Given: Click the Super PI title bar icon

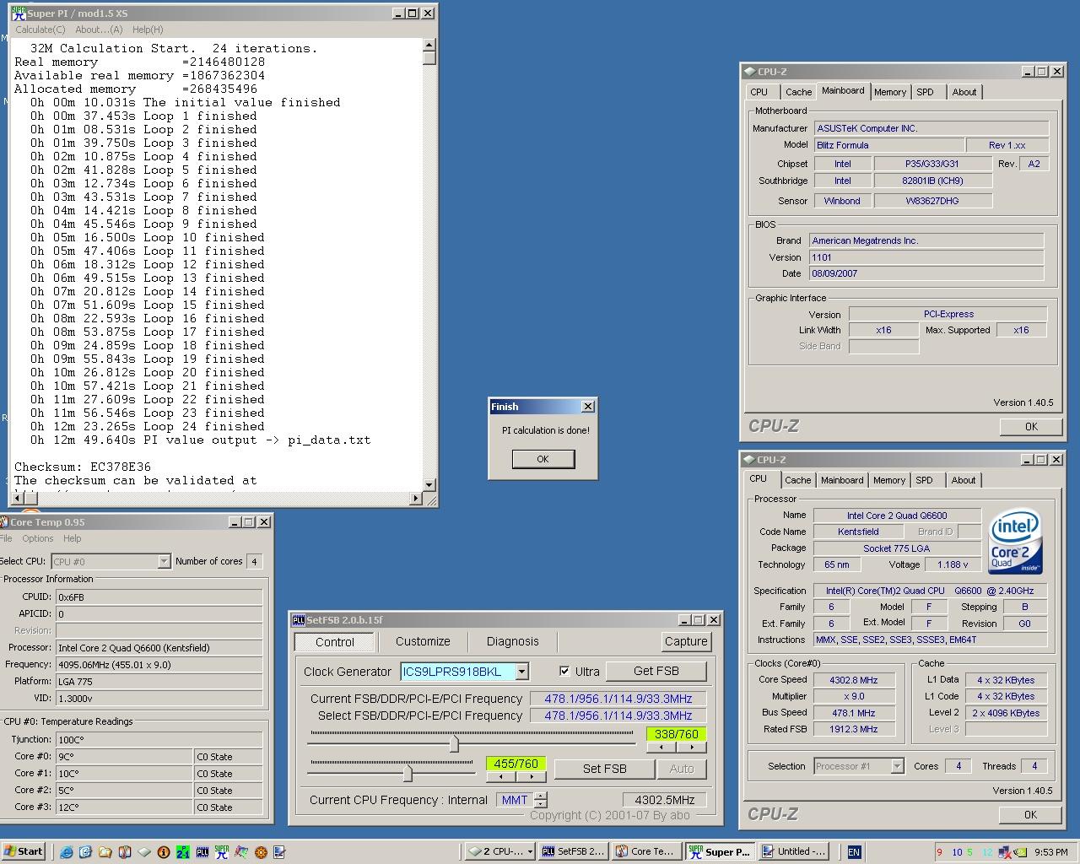Looking at the screenshot, I should pyautogui.click(x=19, y=13).
